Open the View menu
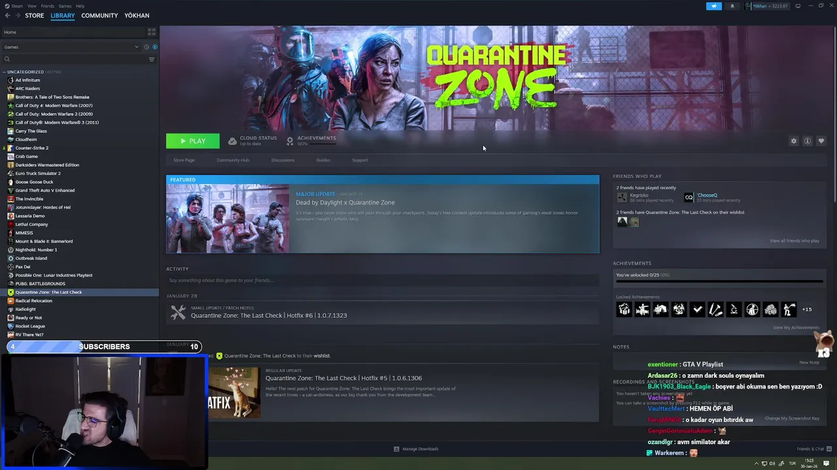Screen dimensions: 837x470 (31, 6)
